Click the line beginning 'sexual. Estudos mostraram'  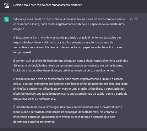point(70,84)
